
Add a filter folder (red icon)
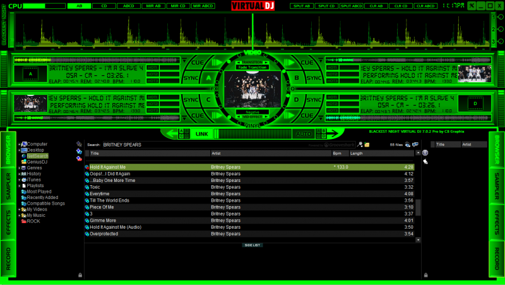(x=79, y=158)
